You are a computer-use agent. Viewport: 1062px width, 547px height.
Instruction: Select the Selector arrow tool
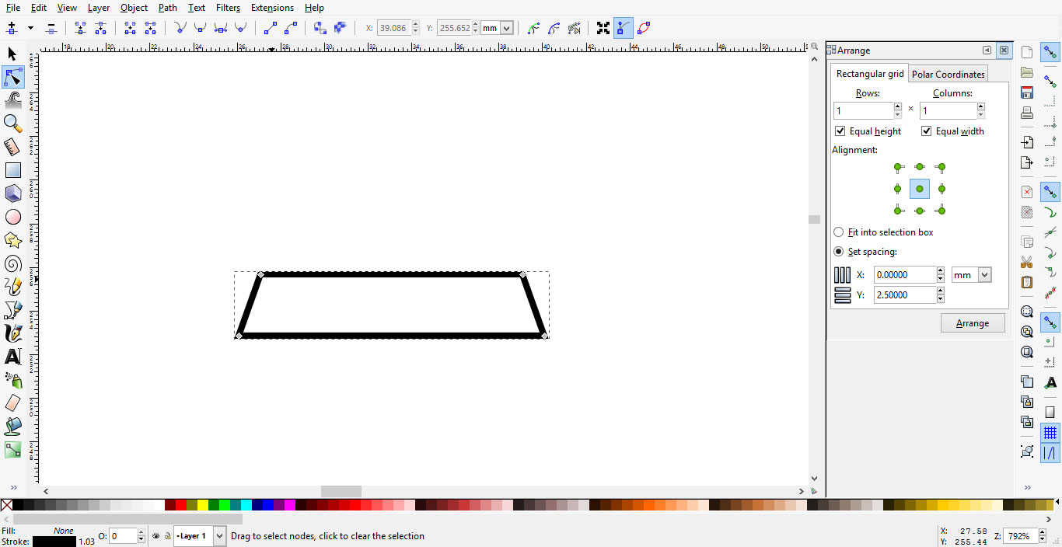(x=12, y=54)
